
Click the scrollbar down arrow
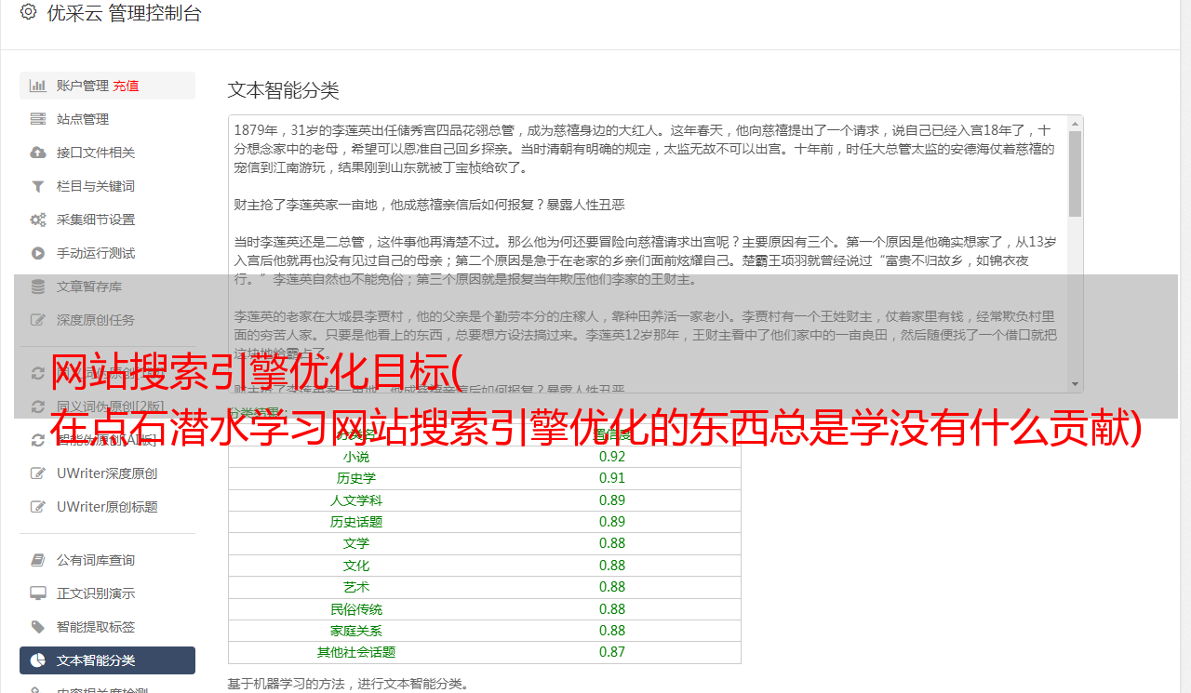tap(1076, 385)
